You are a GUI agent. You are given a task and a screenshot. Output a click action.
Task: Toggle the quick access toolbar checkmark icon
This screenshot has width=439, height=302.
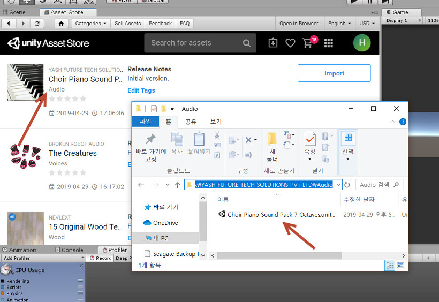[154, 109]
